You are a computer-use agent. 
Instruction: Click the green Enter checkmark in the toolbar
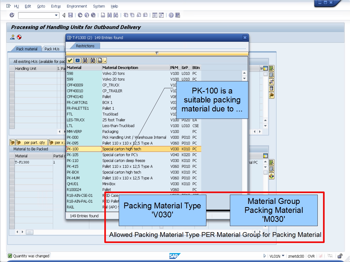click(x=12, y=15)
